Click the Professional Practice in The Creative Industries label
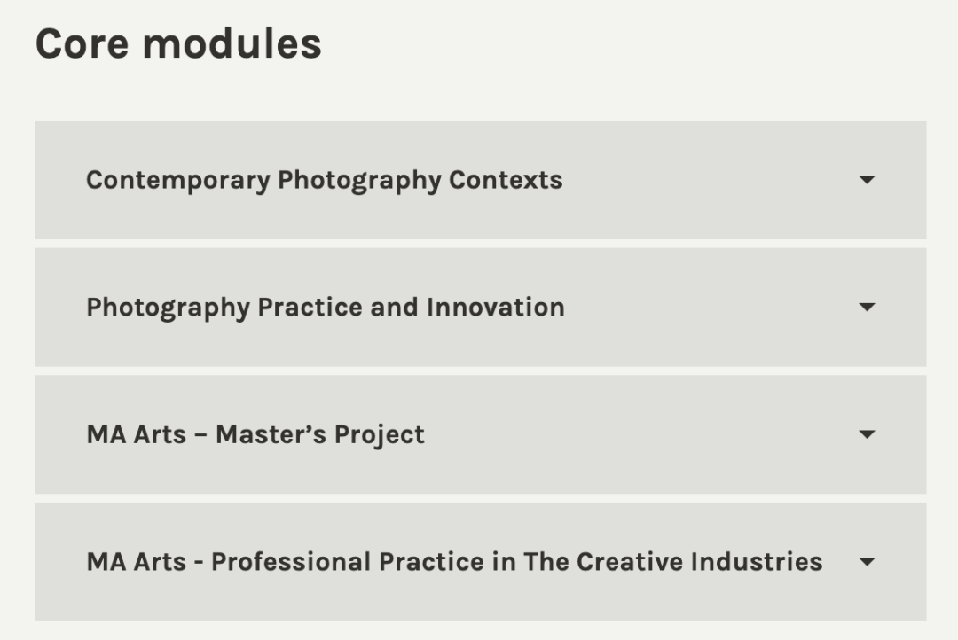This screenshot has height=640, width=958. click(x=454, y=562)
